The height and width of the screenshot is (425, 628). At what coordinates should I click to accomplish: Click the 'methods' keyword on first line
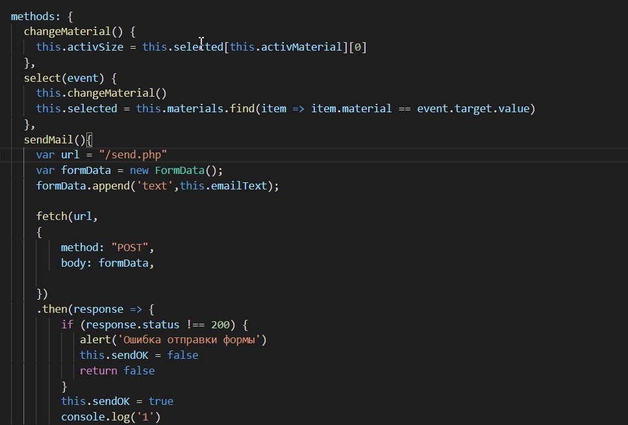tap(32, 16)
